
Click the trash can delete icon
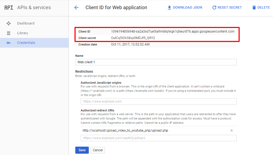[254, 8]
